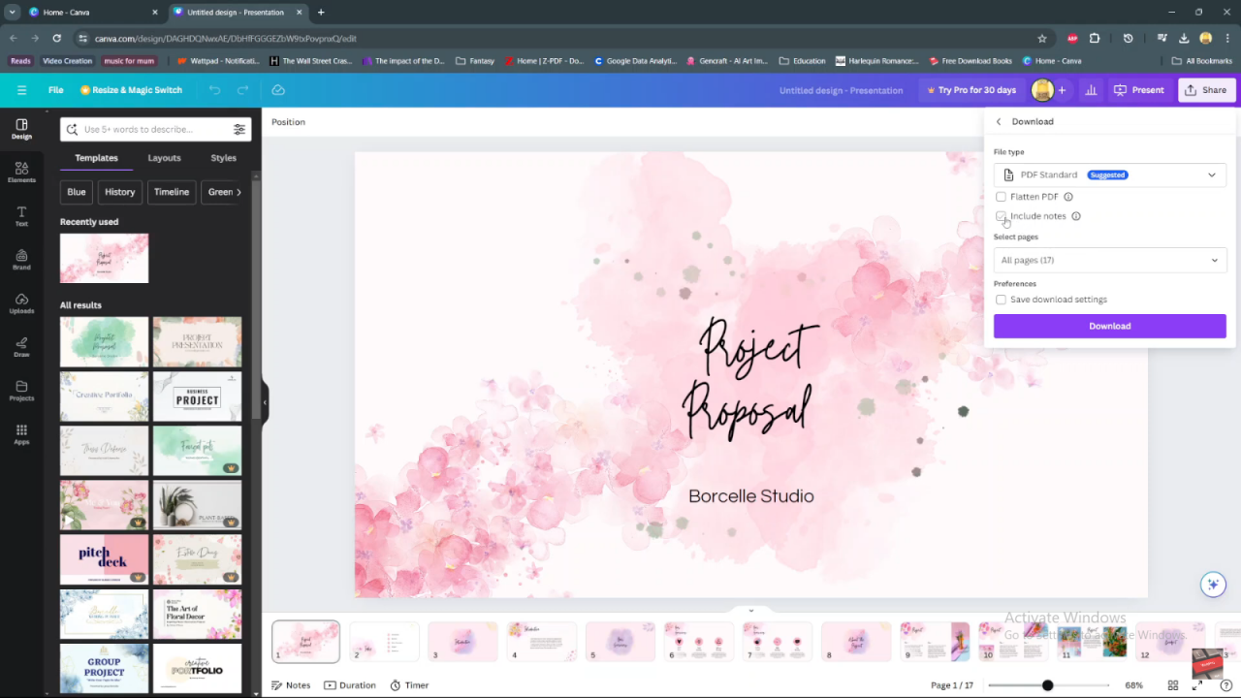The width and height of the screenshot is (1241, 698).
Task: Open the All pages (17) dropdown
Action: point(1110,260)
